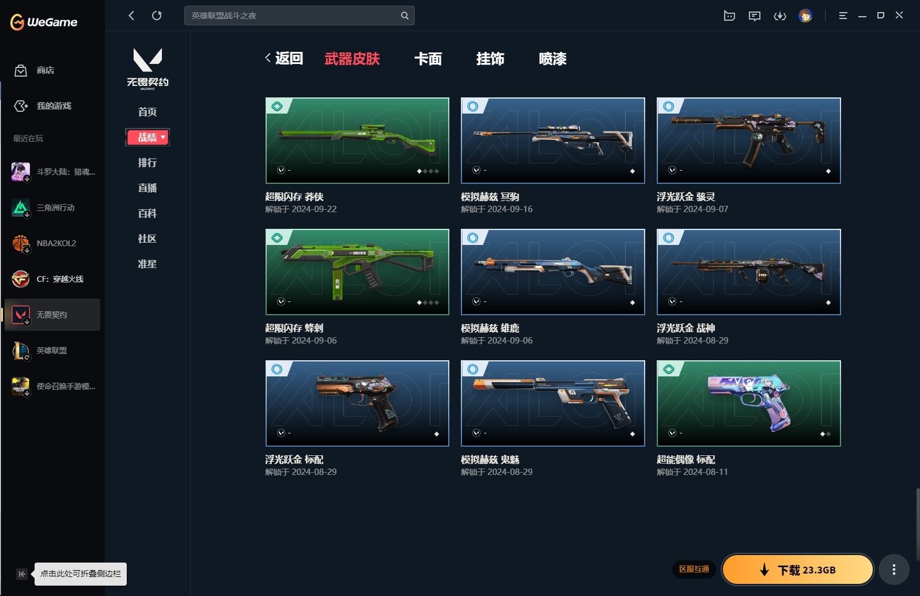This screenshot has height=596, width=920.
Task: Open the 模拟赫兹 冥驹 skin thumbnail
Action: 553,141
